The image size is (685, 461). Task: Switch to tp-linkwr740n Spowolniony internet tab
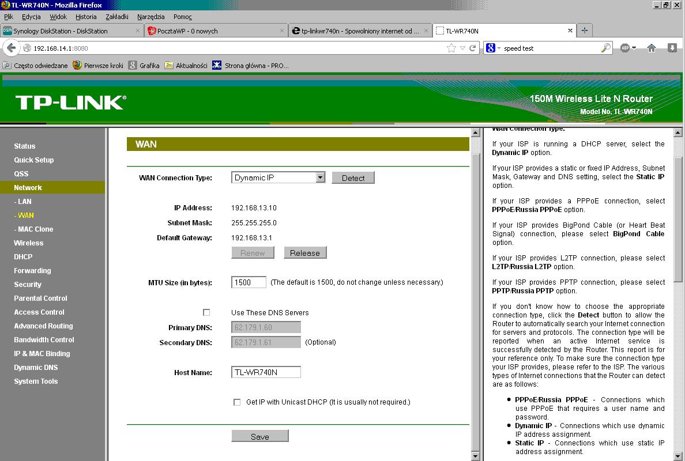click(360, 31)
